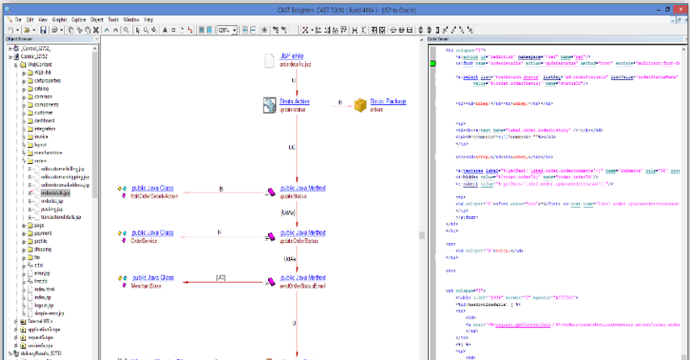Click the Struts Action node icon
The image size is (690, 360).
[270, 105]
